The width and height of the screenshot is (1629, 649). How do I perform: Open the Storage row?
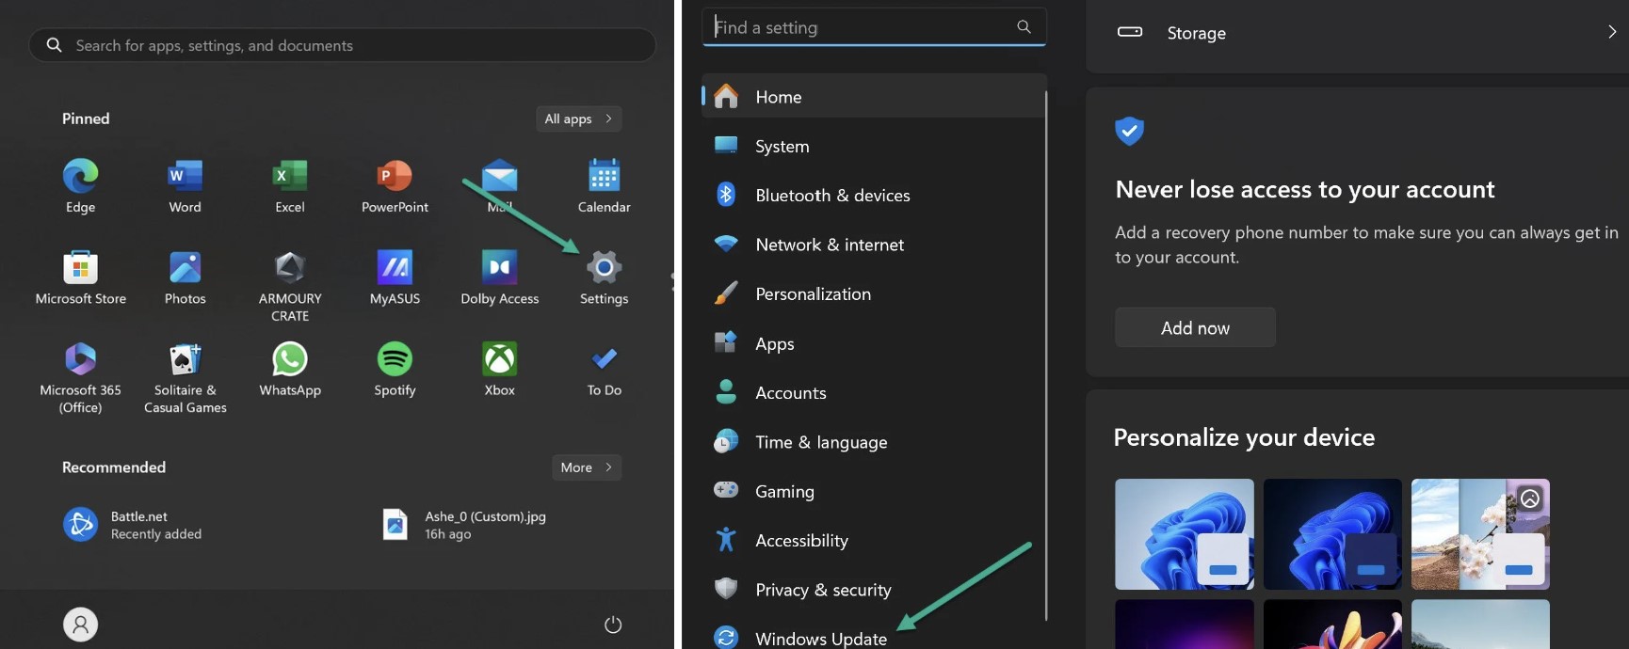[x=1357, y=33]
